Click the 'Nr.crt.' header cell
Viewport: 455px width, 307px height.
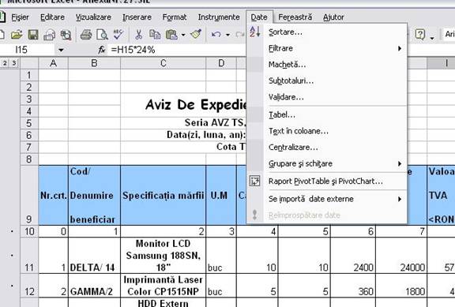point(53,196)
